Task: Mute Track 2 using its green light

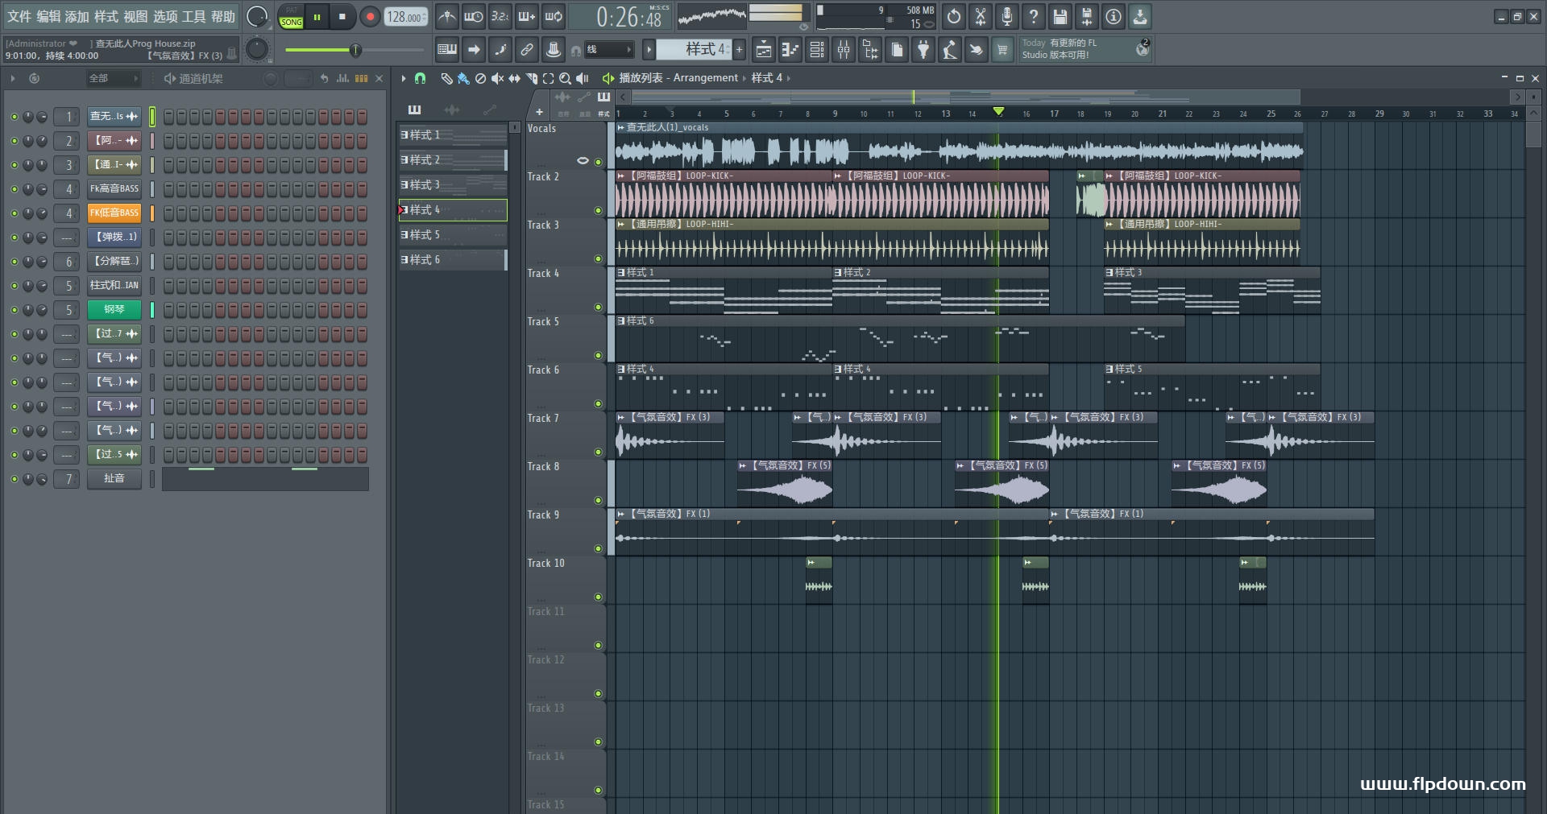Action: (598, 211)
